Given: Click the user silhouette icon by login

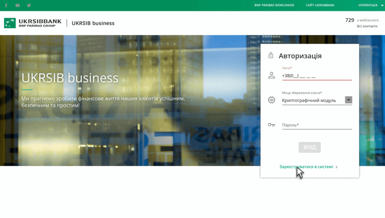Looking at the screenshot, I should pyautogui.click(x=271, y=75).
